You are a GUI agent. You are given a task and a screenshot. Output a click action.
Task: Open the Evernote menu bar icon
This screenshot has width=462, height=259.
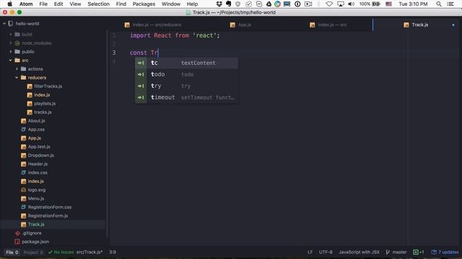tap(228, 4)
